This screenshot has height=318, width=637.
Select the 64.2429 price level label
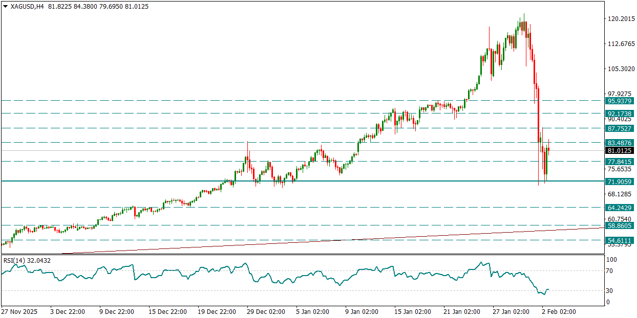pyautogui.click(x=620, y=208)
